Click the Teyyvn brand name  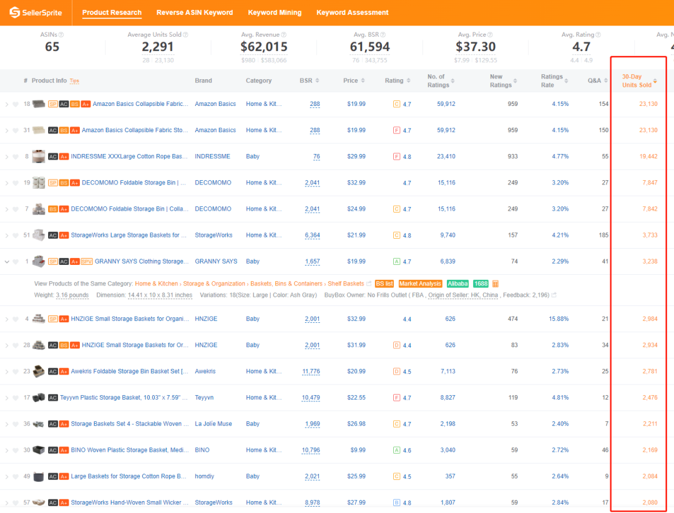[204, 398]
